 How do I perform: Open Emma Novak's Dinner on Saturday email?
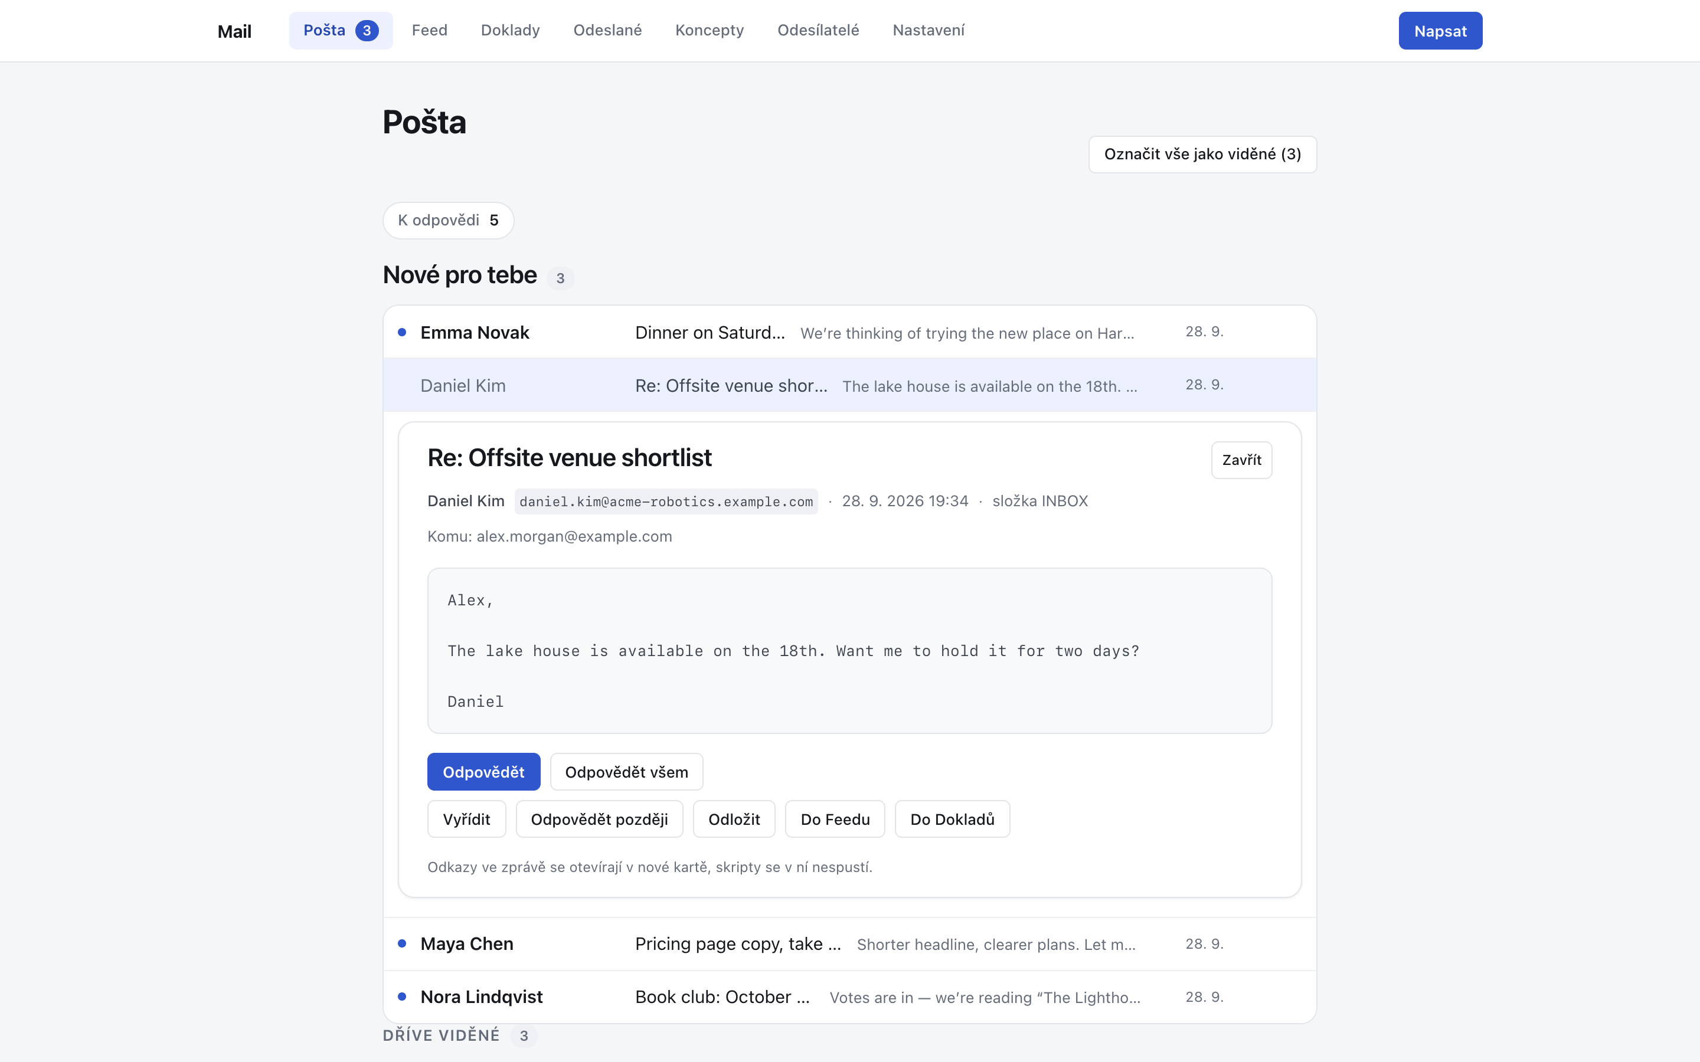[849, 332]
